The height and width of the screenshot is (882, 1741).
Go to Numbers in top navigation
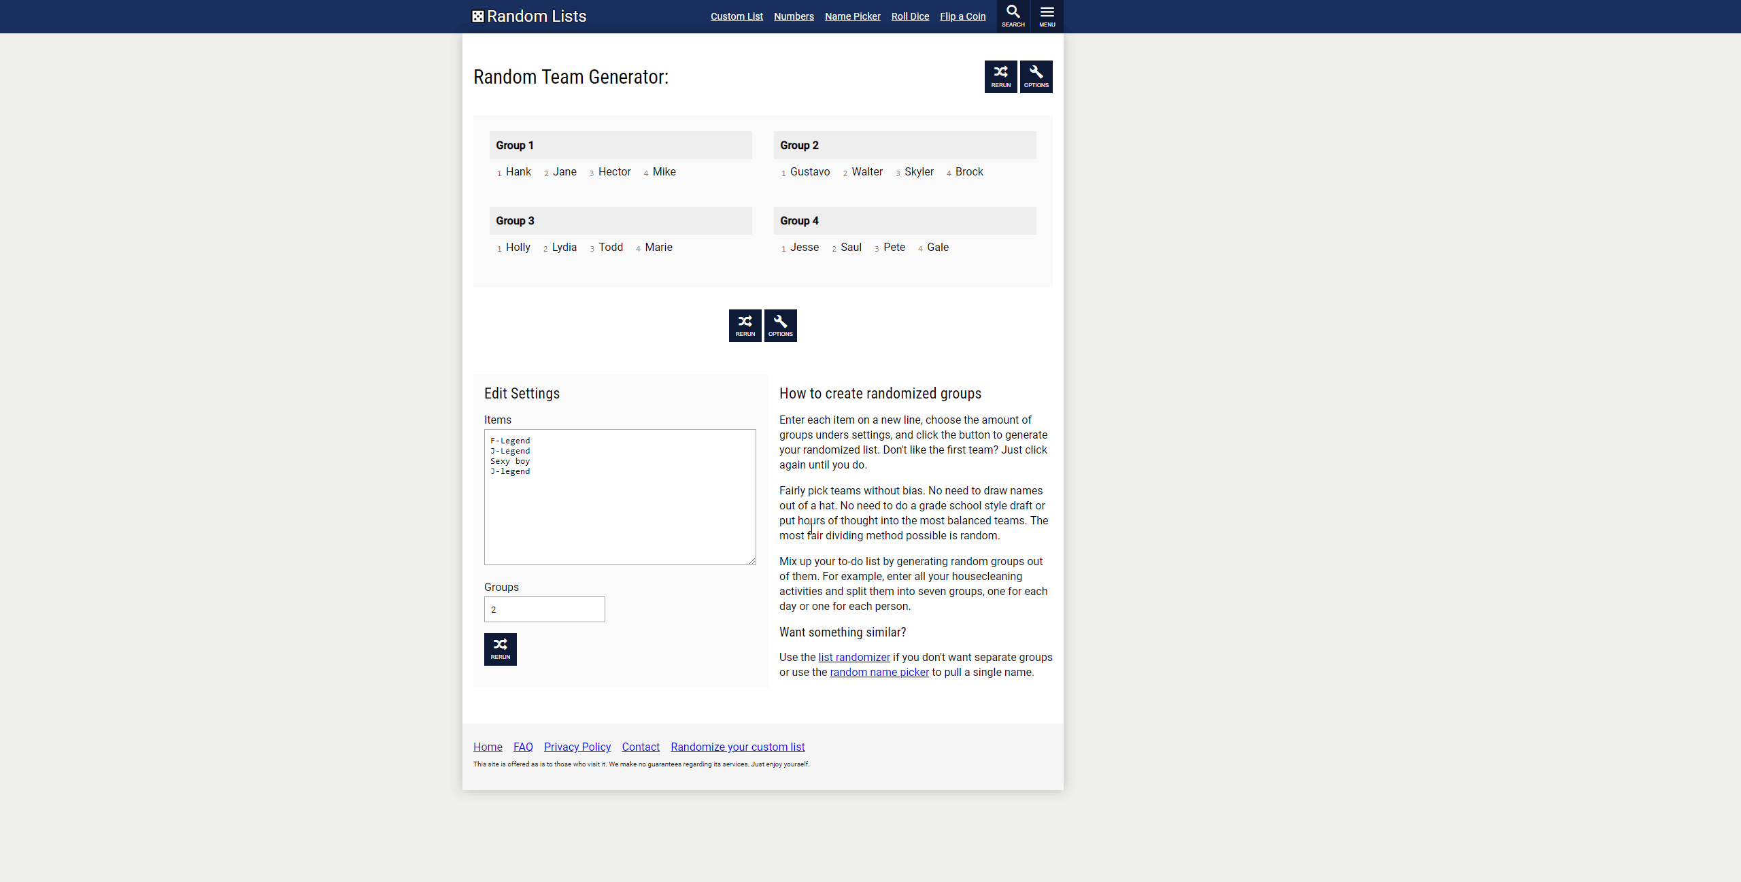point(794,16)
